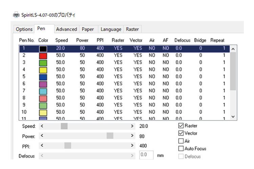Click the Power slider left arrow
The image size is (254, 169).
click(x=42, y=136)
